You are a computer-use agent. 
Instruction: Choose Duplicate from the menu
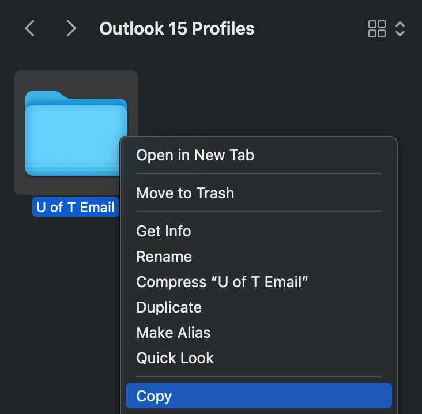point(259,307)
